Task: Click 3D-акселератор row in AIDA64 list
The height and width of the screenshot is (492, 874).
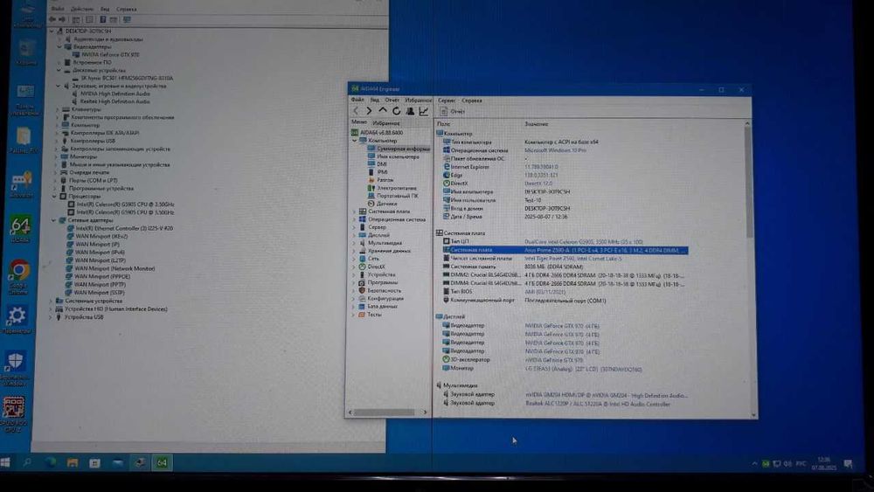Action: (x=563, y=360)
